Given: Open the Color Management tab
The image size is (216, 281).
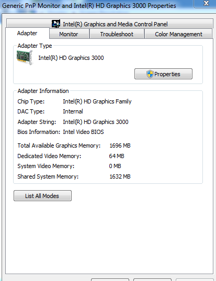Looking at the screenshot, I should click(178, 34).
